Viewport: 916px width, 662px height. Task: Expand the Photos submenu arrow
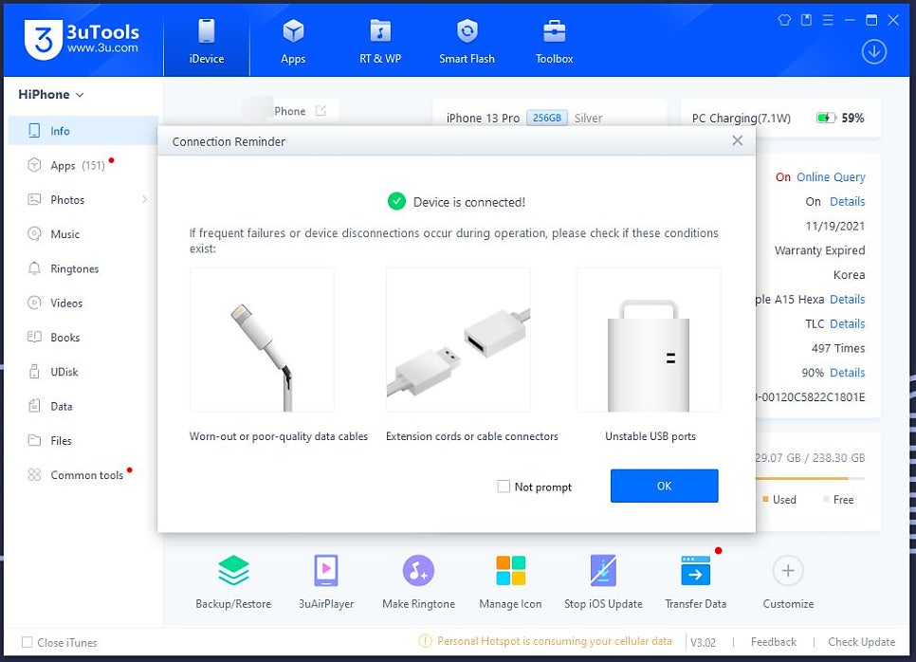(x=145, y=200)
